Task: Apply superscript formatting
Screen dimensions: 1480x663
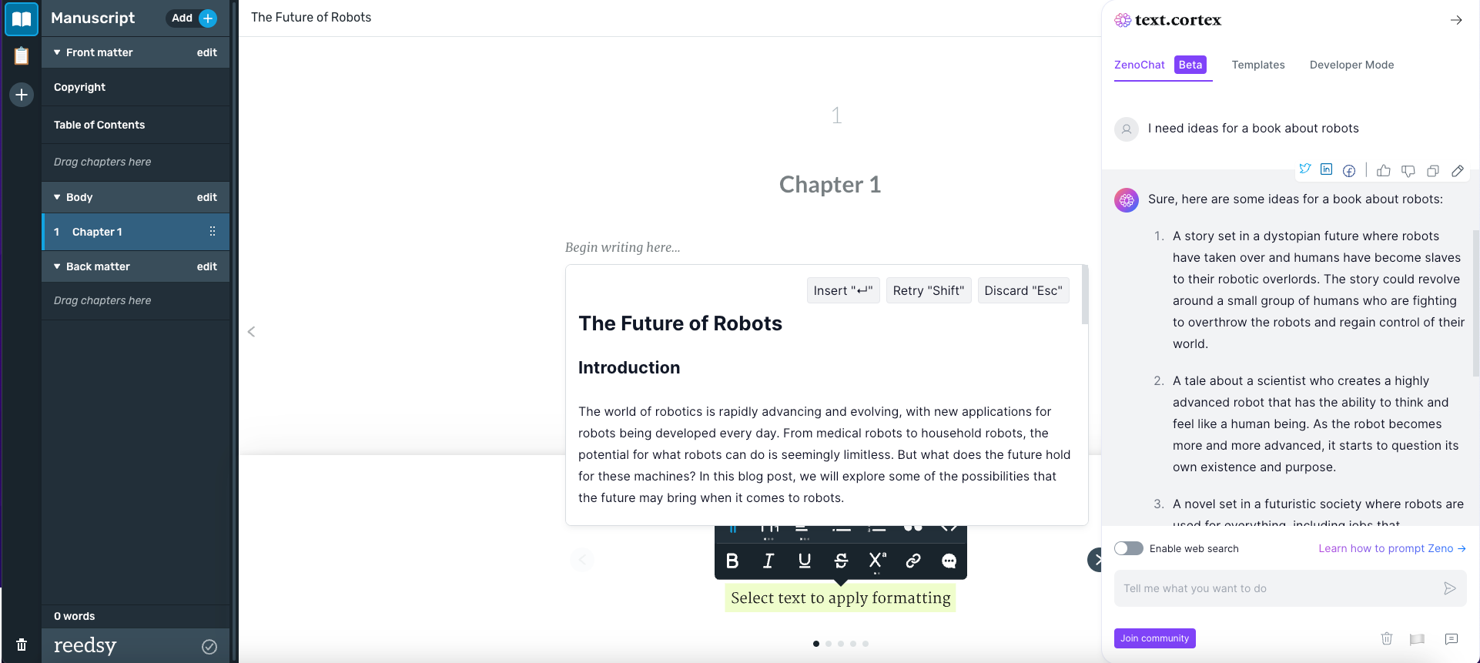Action: [x=877, y=561]
